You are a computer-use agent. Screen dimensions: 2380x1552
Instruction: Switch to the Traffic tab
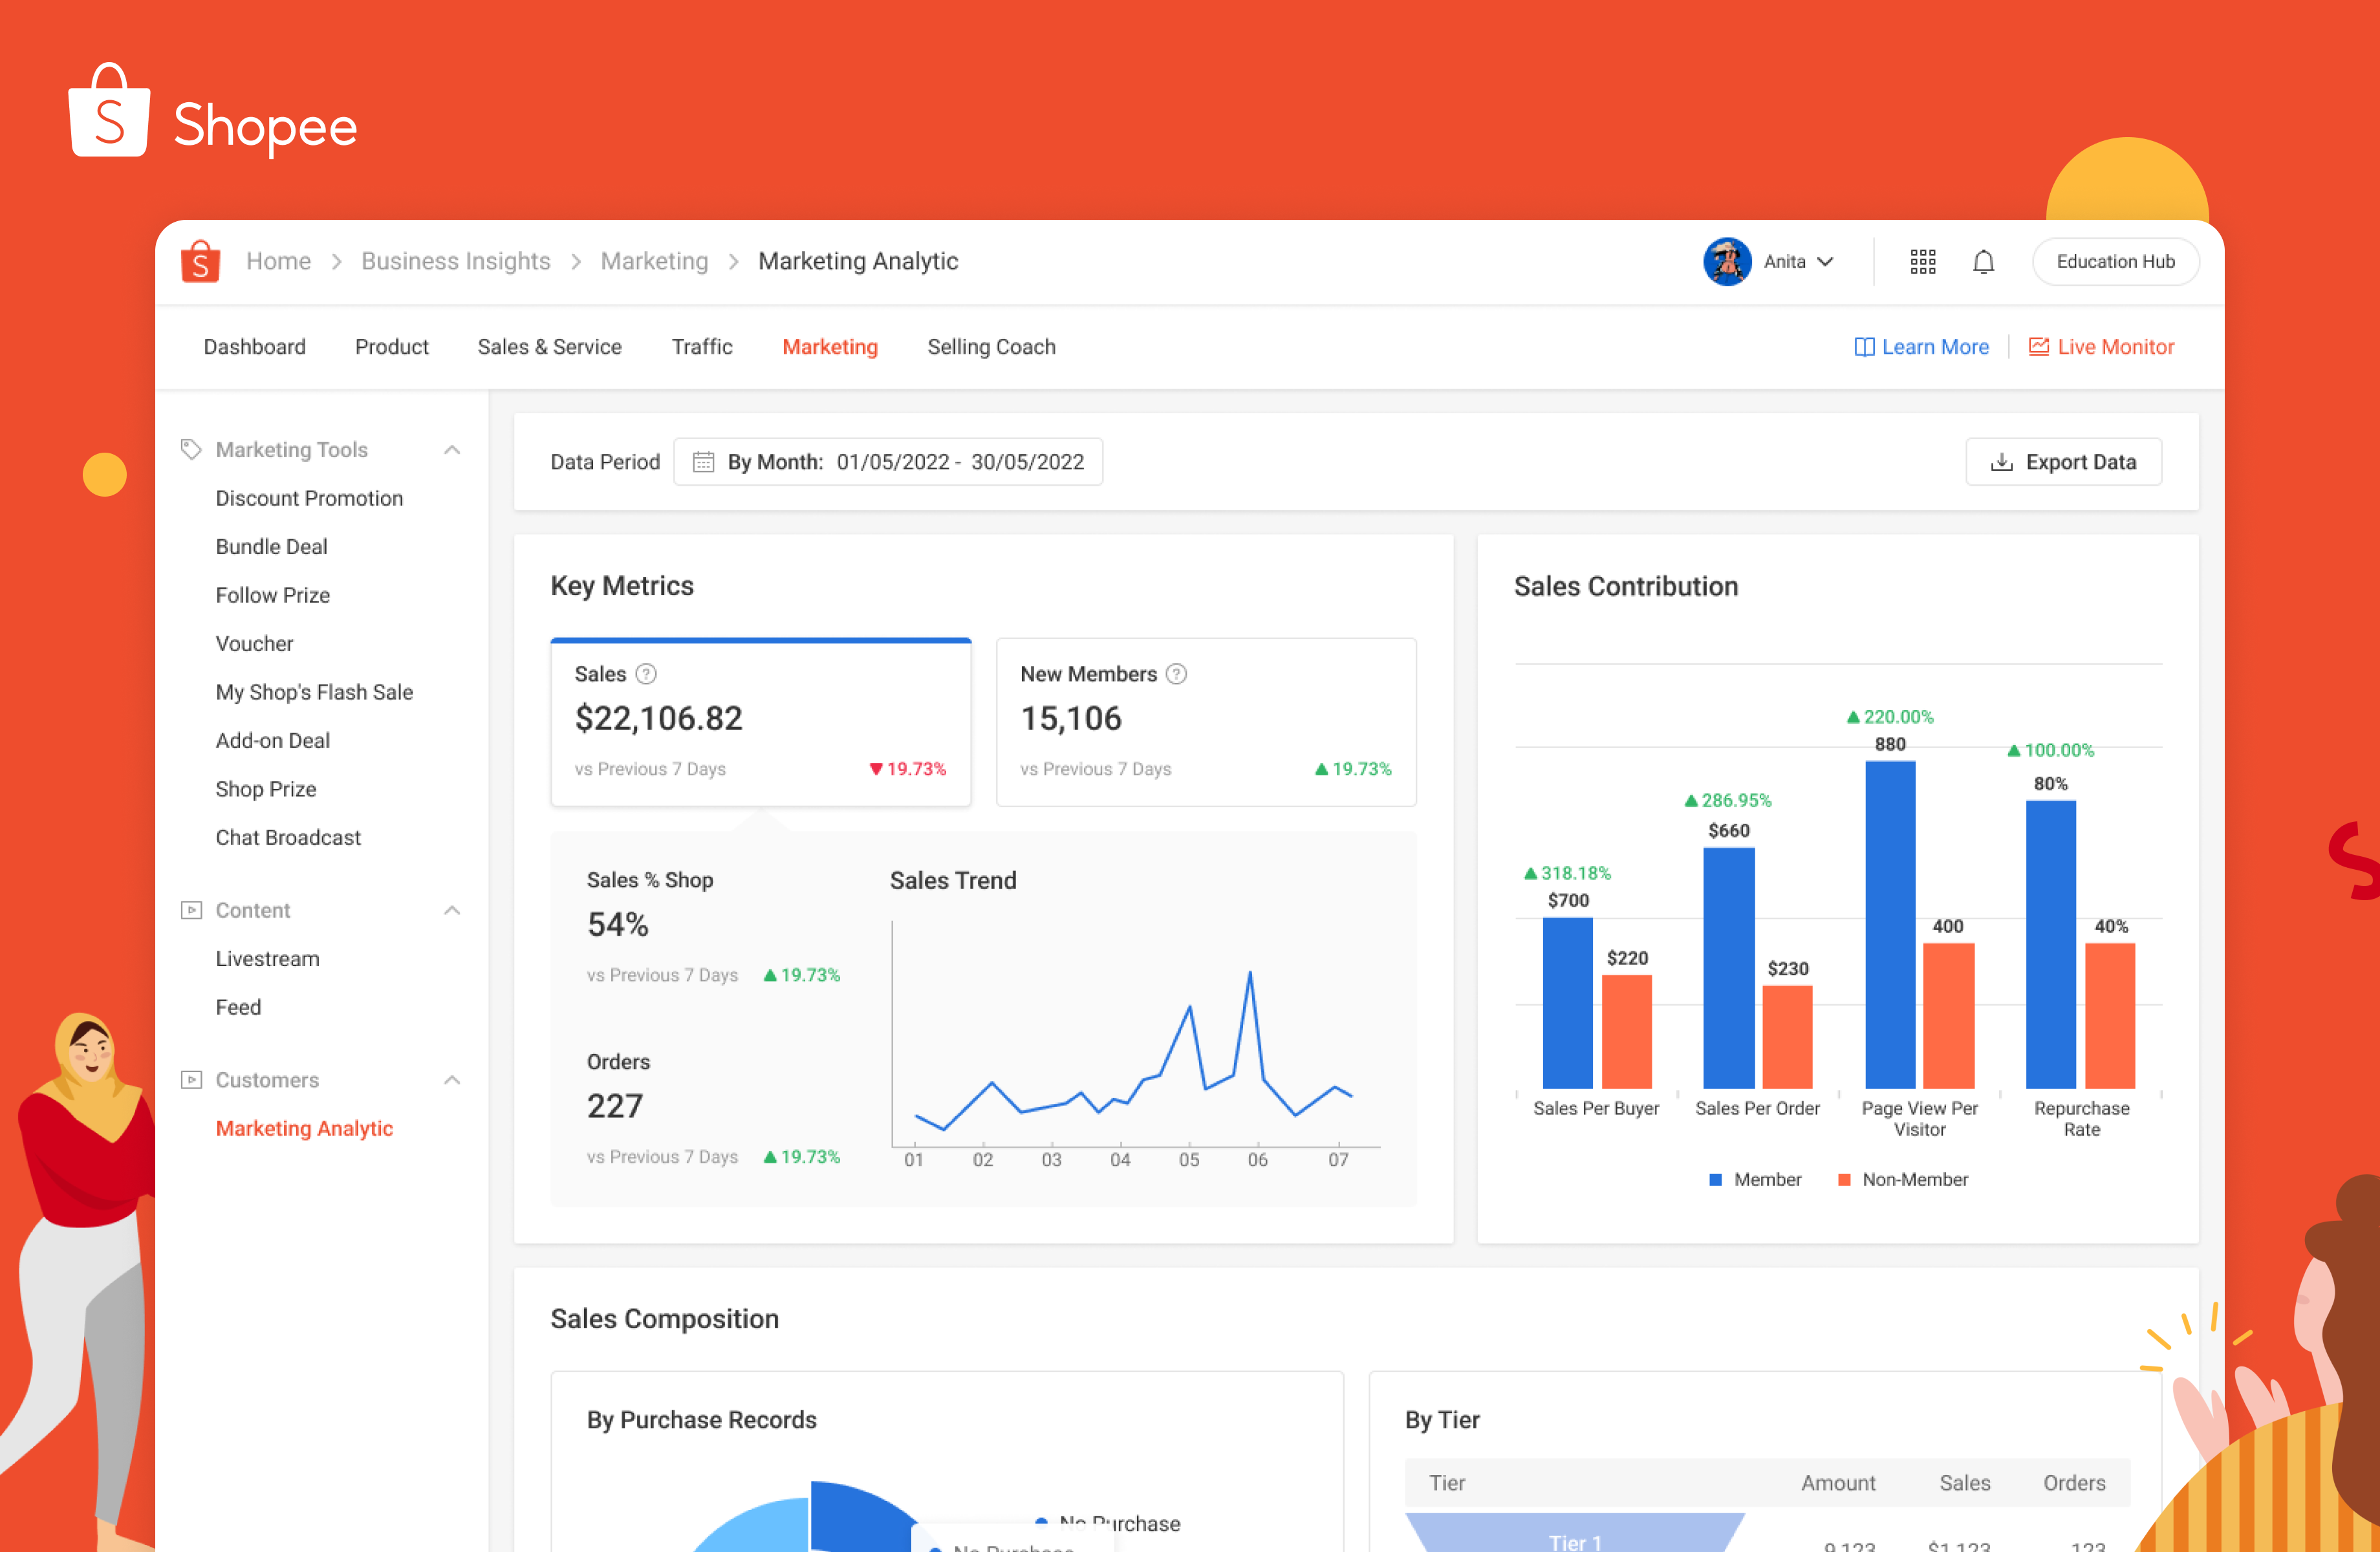point(702,347)
